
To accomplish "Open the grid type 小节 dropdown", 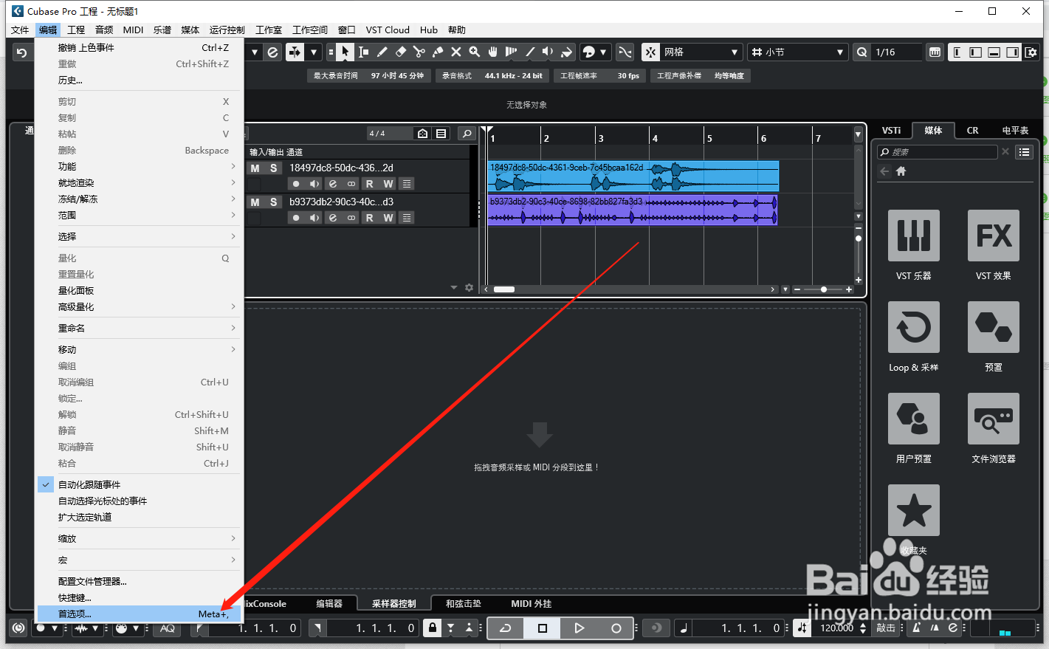I will (x=797, y=52).
